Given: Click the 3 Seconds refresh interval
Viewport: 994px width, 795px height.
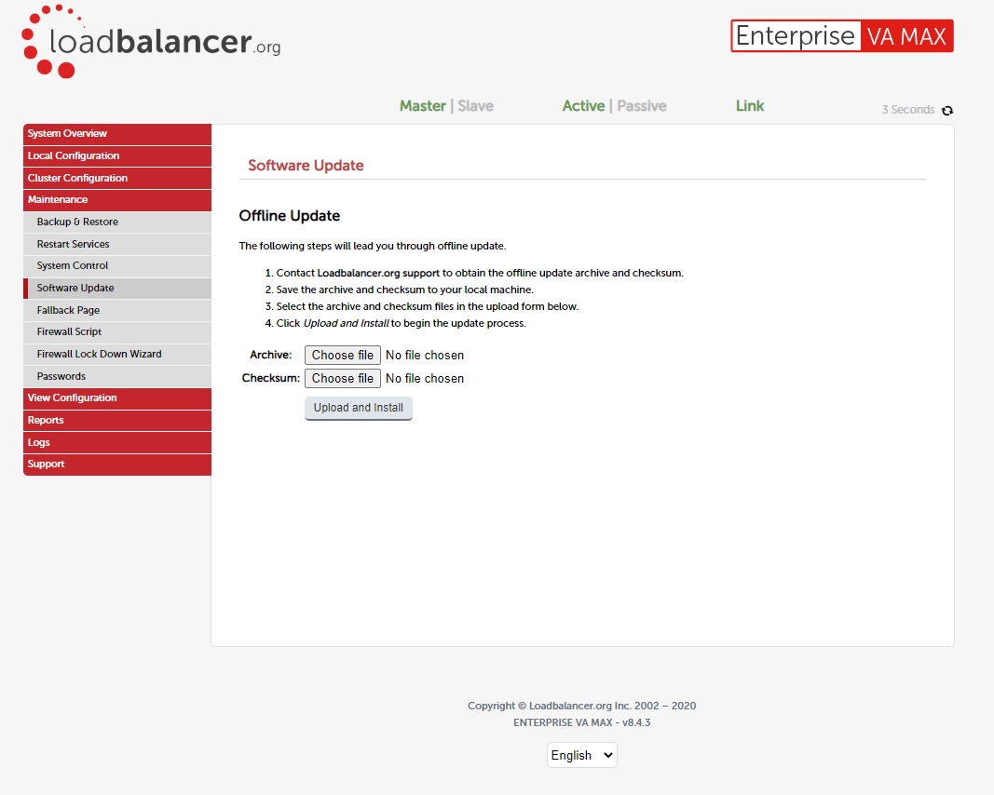Looking at the screenshot, I should [x=908, y=109].
